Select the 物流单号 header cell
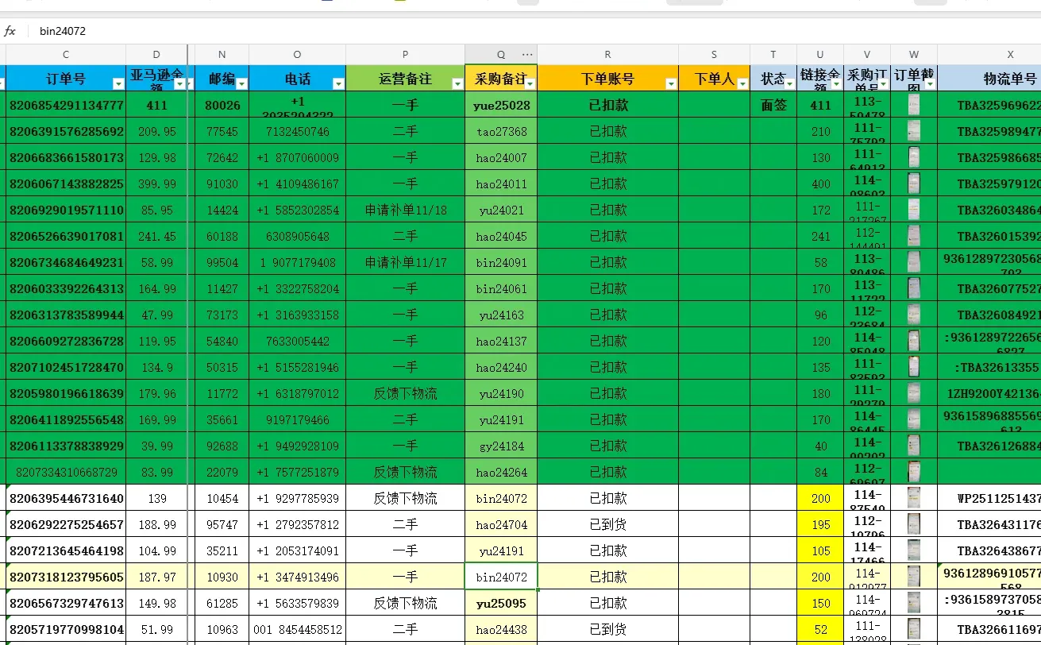Screen dimensions: 1041x645 point(989,79)
